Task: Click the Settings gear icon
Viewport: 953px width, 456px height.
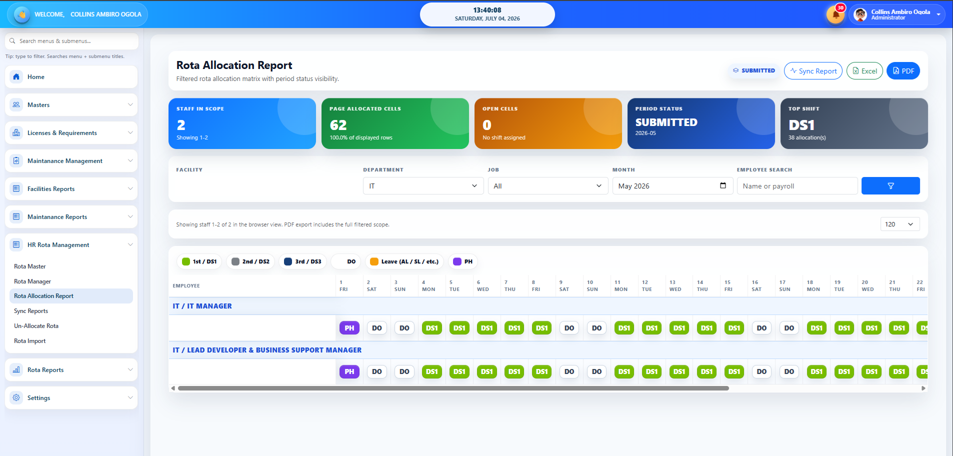Action: (x=16, y=398)
